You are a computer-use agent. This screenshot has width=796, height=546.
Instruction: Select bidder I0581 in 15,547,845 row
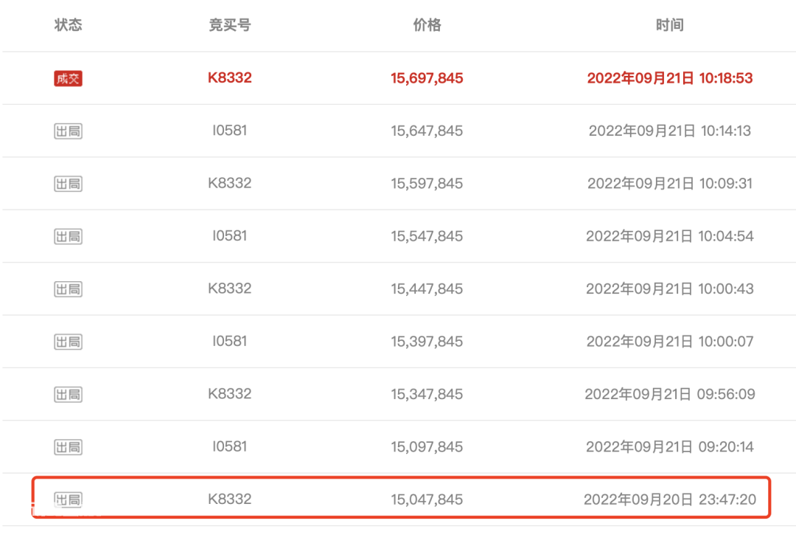(229, 236)
